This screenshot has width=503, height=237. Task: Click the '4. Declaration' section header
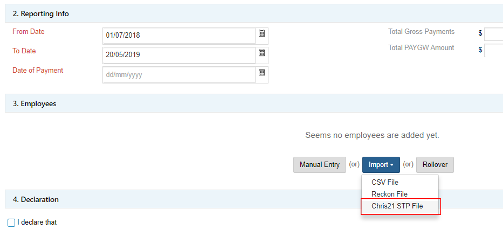(x=36, y=199)
